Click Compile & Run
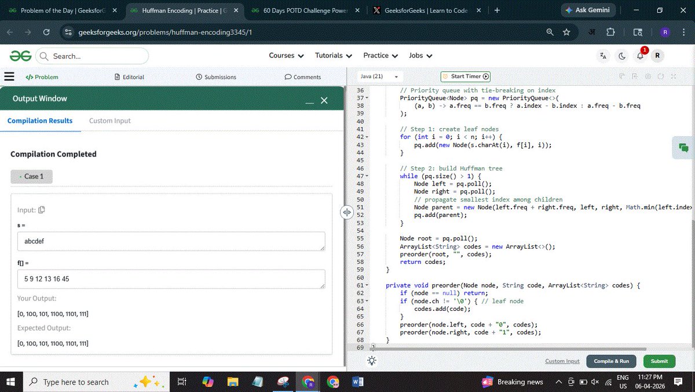The image size is (695, 392). tap(611, 361)
